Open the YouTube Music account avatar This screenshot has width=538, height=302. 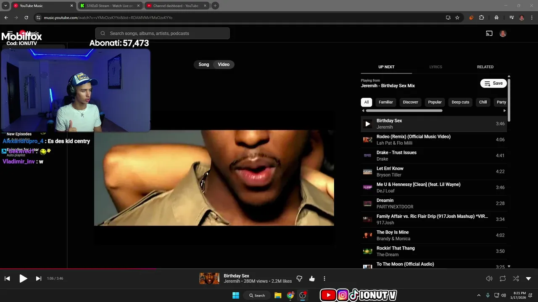click(503, 34)
